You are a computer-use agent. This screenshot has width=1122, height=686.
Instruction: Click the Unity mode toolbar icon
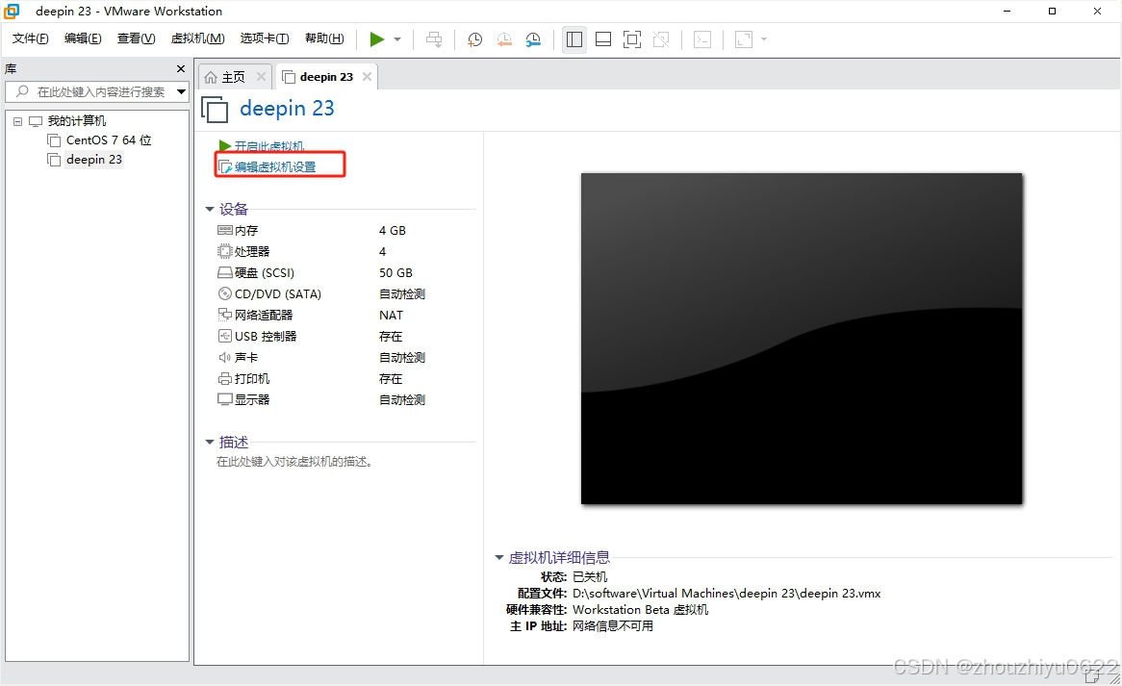coord(661,39)
